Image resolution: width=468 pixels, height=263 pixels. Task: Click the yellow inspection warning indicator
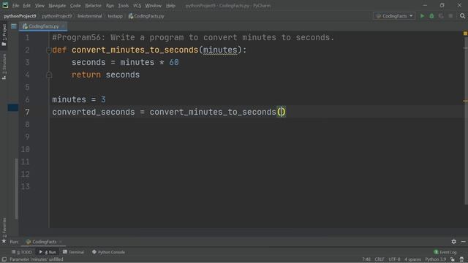point(465,34)
